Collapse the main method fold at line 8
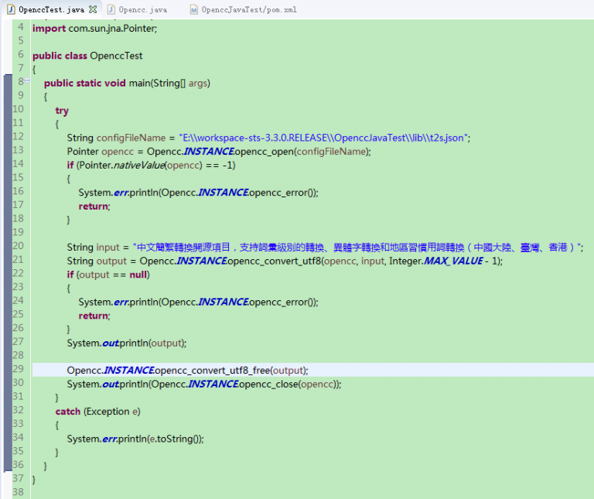Image resolution: width=594 pixels, height=499 pixels. [x=27, y=82]
